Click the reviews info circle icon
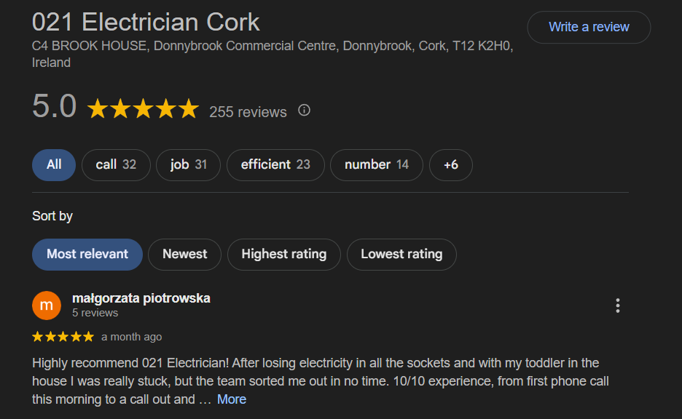 tap(305, 111)
